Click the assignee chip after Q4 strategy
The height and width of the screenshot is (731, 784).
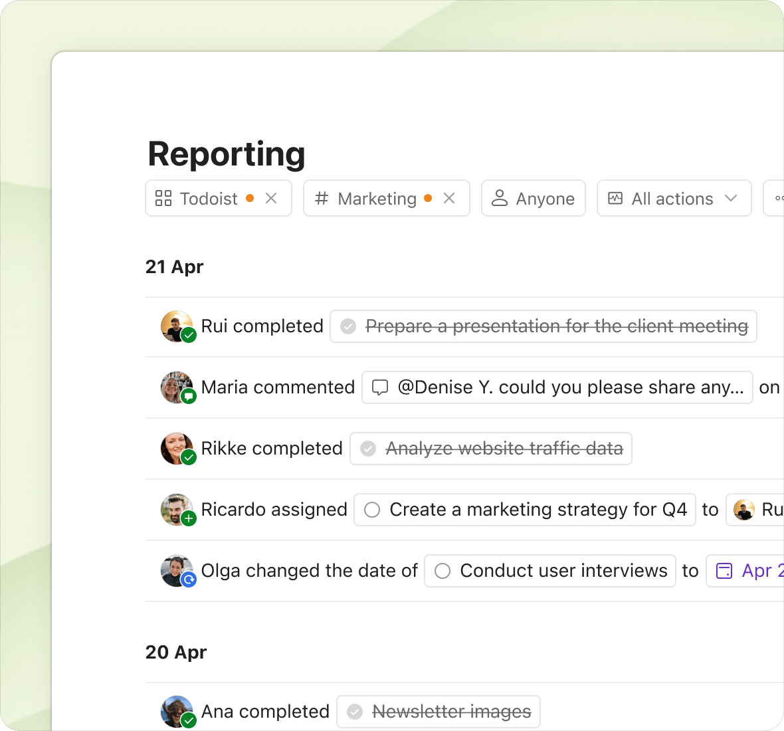point(755,510)
